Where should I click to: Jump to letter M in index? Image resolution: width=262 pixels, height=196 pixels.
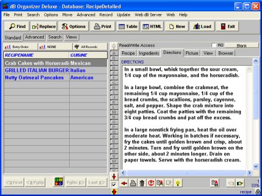coord(114,112)
